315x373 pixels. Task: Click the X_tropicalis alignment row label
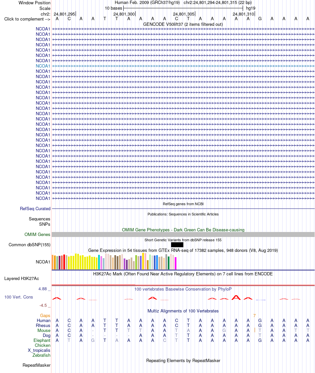point(39,350)
